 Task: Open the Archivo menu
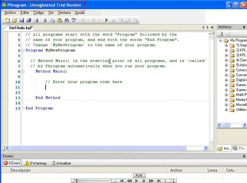tap(10, 13)
